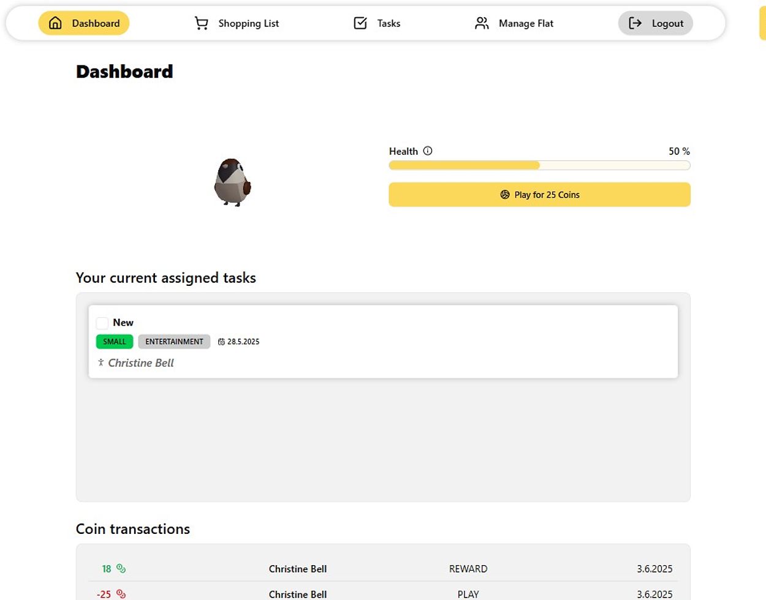The image size is (766, 600).
Task: Check the checkbox for the New task
Action: click(102, 323)
